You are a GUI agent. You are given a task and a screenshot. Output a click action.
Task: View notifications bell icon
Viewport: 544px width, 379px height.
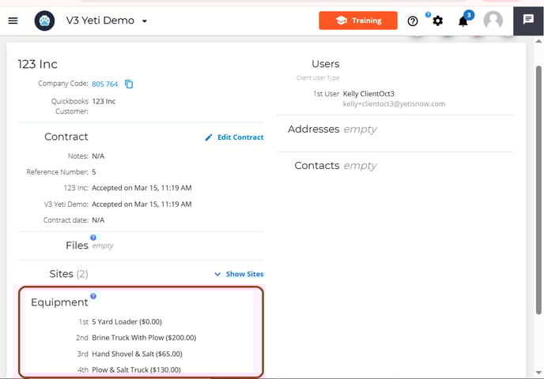(463, 21)
